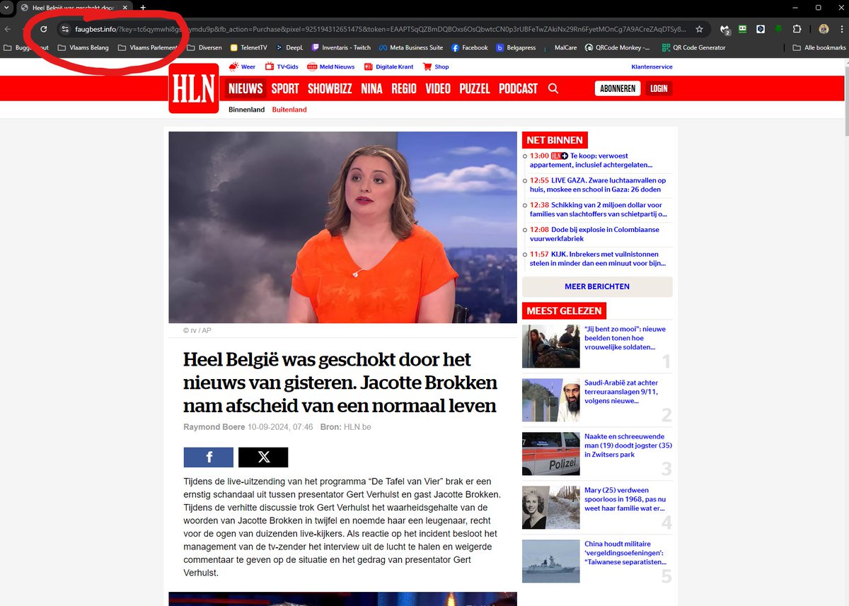Open the Inventaris - Twitch bookmark
Viewport: 849px width, 606px height.
click(340, 47)
